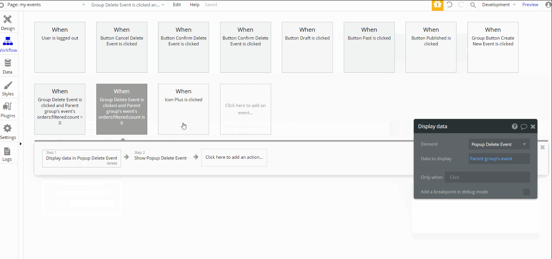Expand the collapsed left sidebar arrow
552x259 pixels.
click(x=21, y=144)
